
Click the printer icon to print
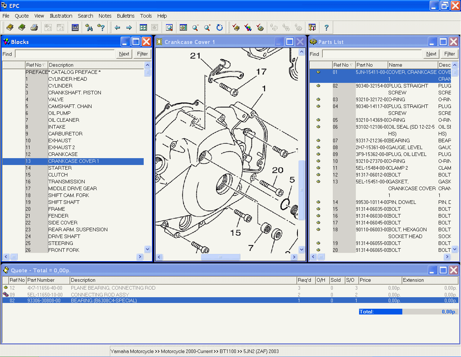pos(34,27)
